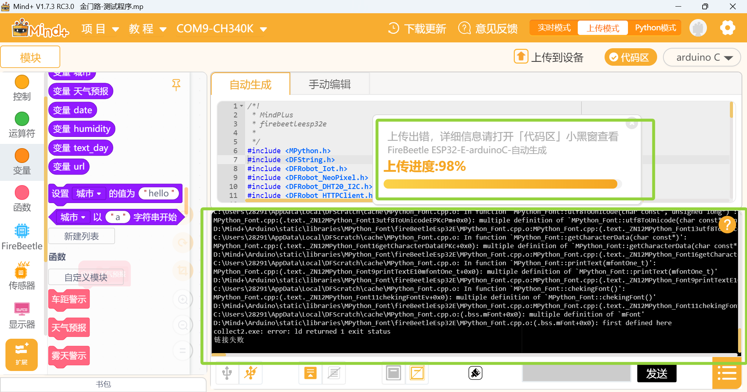The width and height of the screenshot is (747, 392).
Task: Open the 运算符 block category
Action: (x=22, y=125)
